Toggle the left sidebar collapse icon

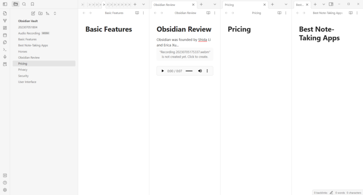click(x=5, y=4)
